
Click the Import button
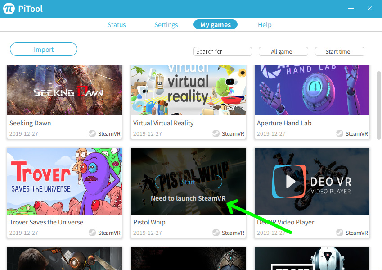click(x=44, y=49)
